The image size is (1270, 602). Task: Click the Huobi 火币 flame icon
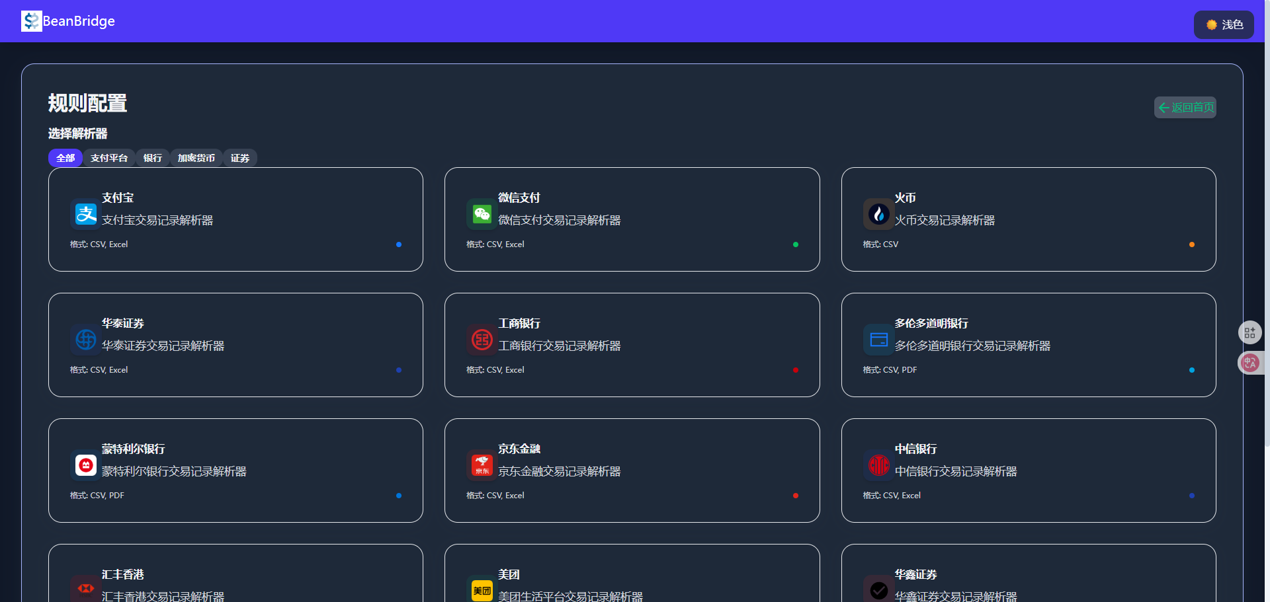[x=878, y=214]
